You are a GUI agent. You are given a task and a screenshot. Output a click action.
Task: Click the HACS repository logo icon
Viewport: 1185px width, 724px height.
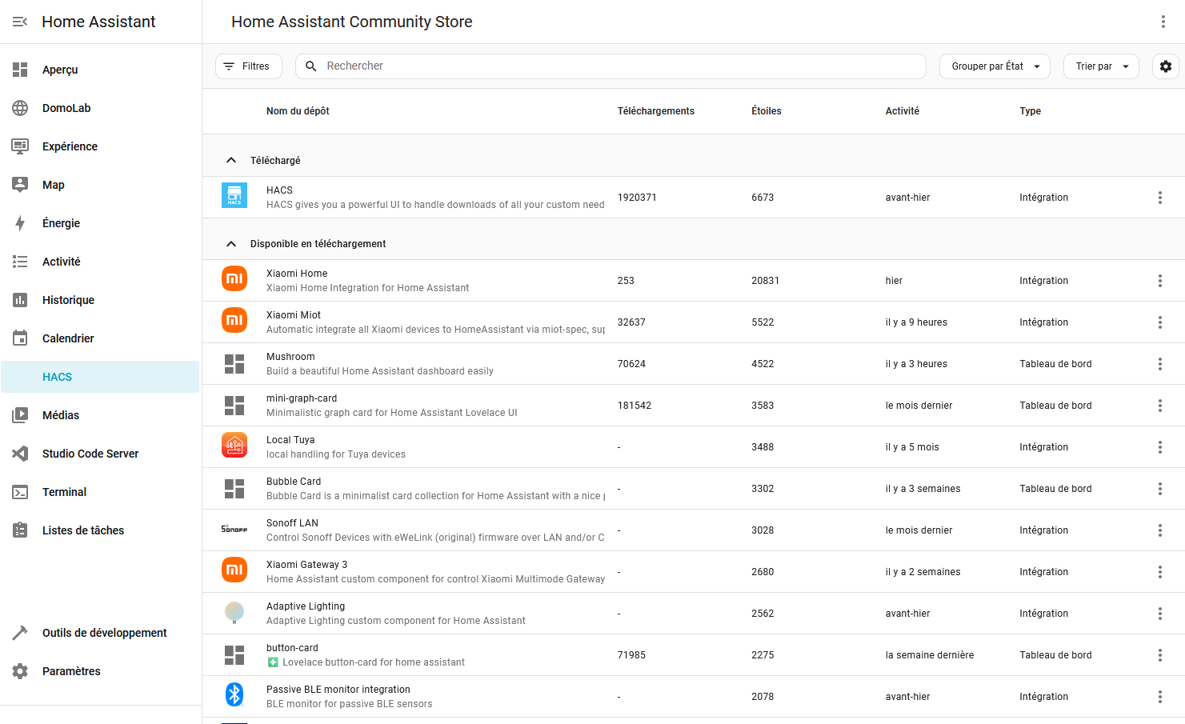(234, 196)
